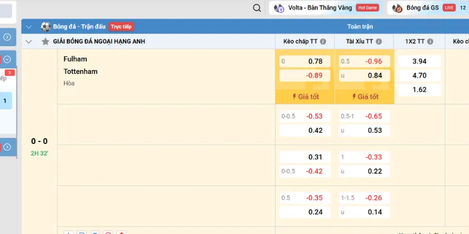Click the soccer ball icon beside Bóng đá - Trận đấu

46,26
